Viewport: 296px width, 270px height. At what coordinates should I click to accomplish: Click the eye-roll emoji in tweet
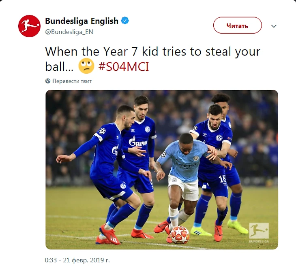(x=86, y=66)
